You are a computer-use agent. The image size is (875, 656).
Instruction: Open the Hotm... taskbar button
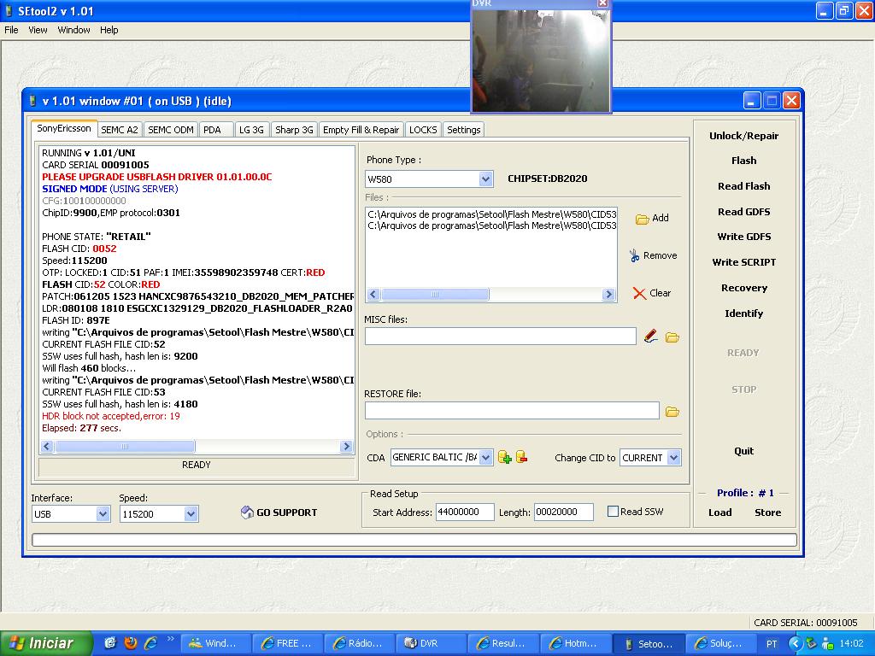click(575, 644)
